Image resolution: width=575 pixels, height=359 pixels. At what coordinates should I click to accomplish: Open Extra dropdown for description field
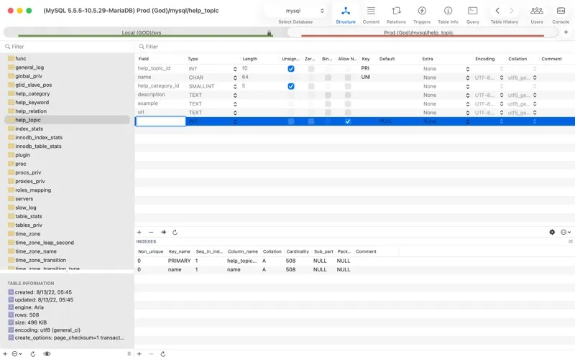point(468,95)
